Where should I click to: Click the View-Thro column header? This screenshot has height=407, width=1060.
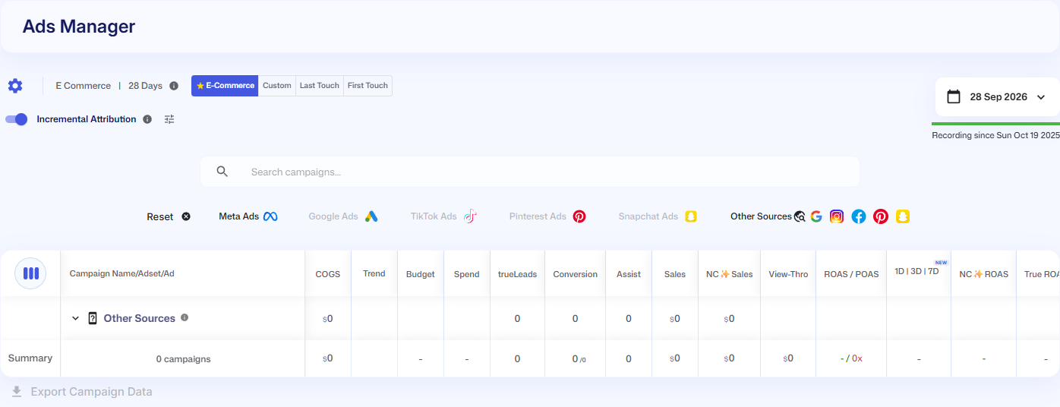point(788,274)
